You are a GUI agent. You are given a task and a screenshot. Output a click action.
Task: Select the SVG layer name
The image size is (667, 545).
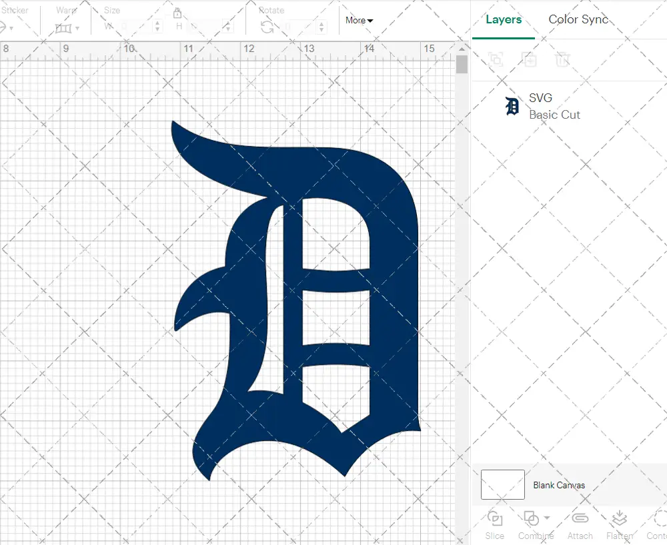(540, 98)
